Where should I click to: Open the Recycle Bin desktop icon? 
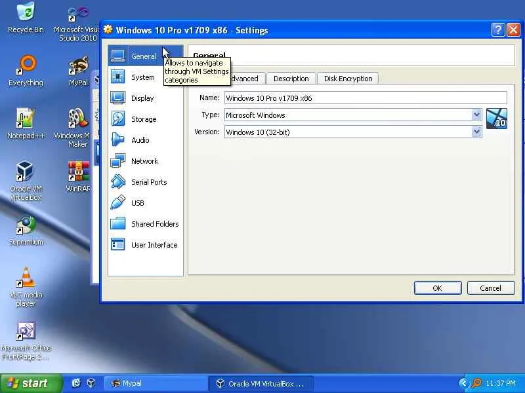pyautogui.click(x=26, y=18)
